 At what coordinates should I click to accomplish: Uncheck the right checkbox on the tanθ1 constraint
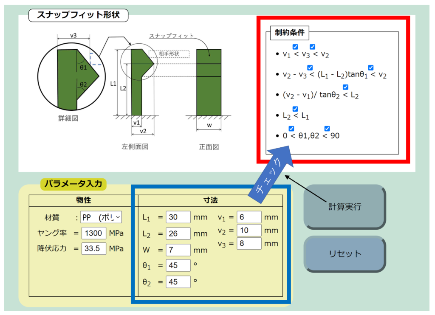(370, 67)
